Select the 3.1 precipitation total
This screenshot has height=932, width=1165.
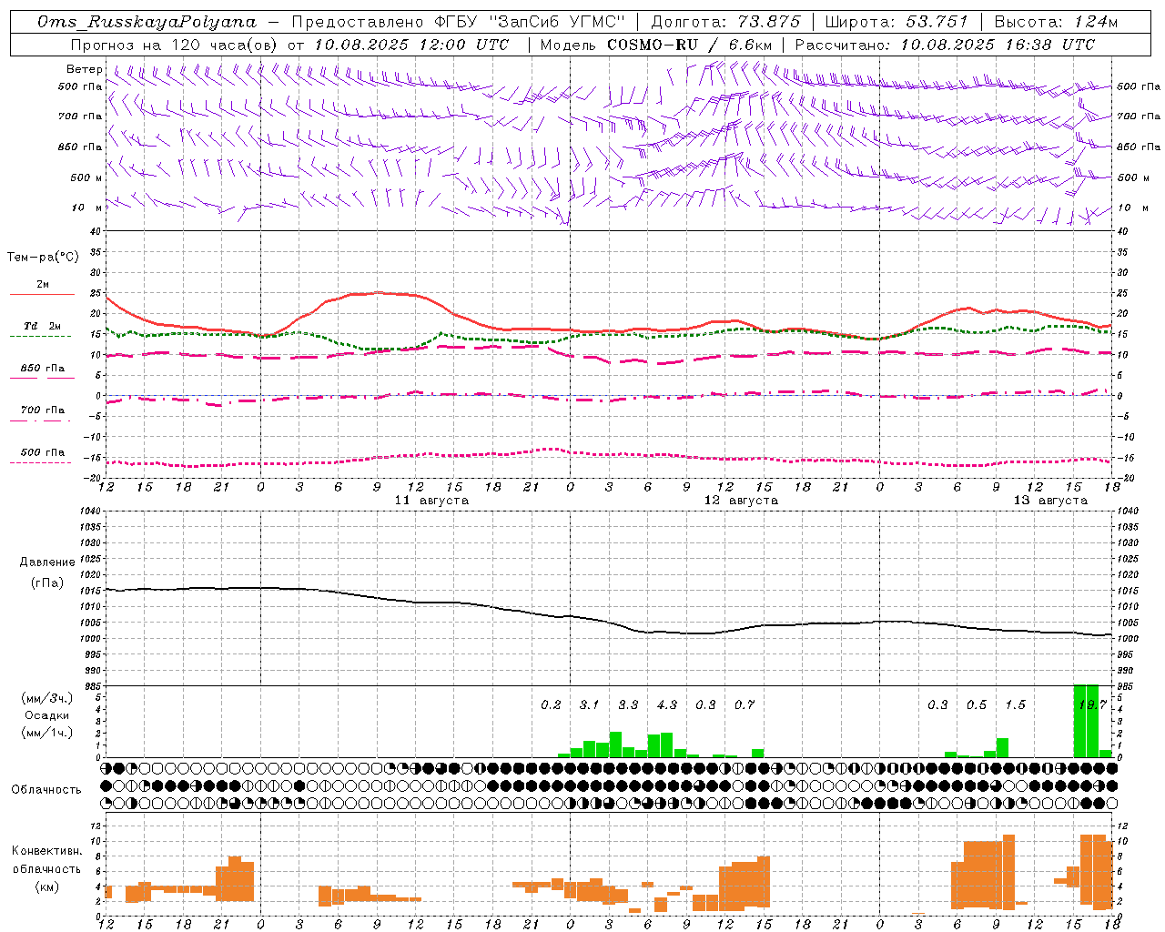click(589, 705)
